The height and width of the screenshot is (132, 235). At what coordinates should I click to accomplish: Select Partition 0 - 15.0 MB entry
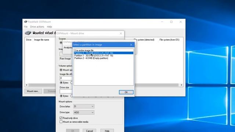tap(104, 53)
